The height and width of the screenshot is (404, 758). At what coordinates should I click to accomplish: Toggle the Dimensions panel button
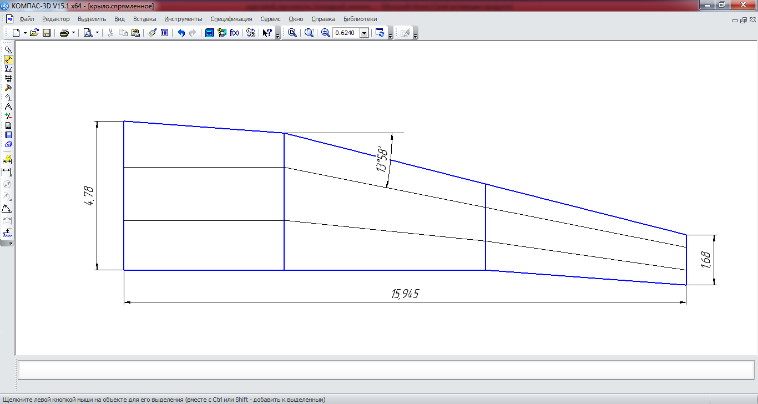[x=8, y=59]
